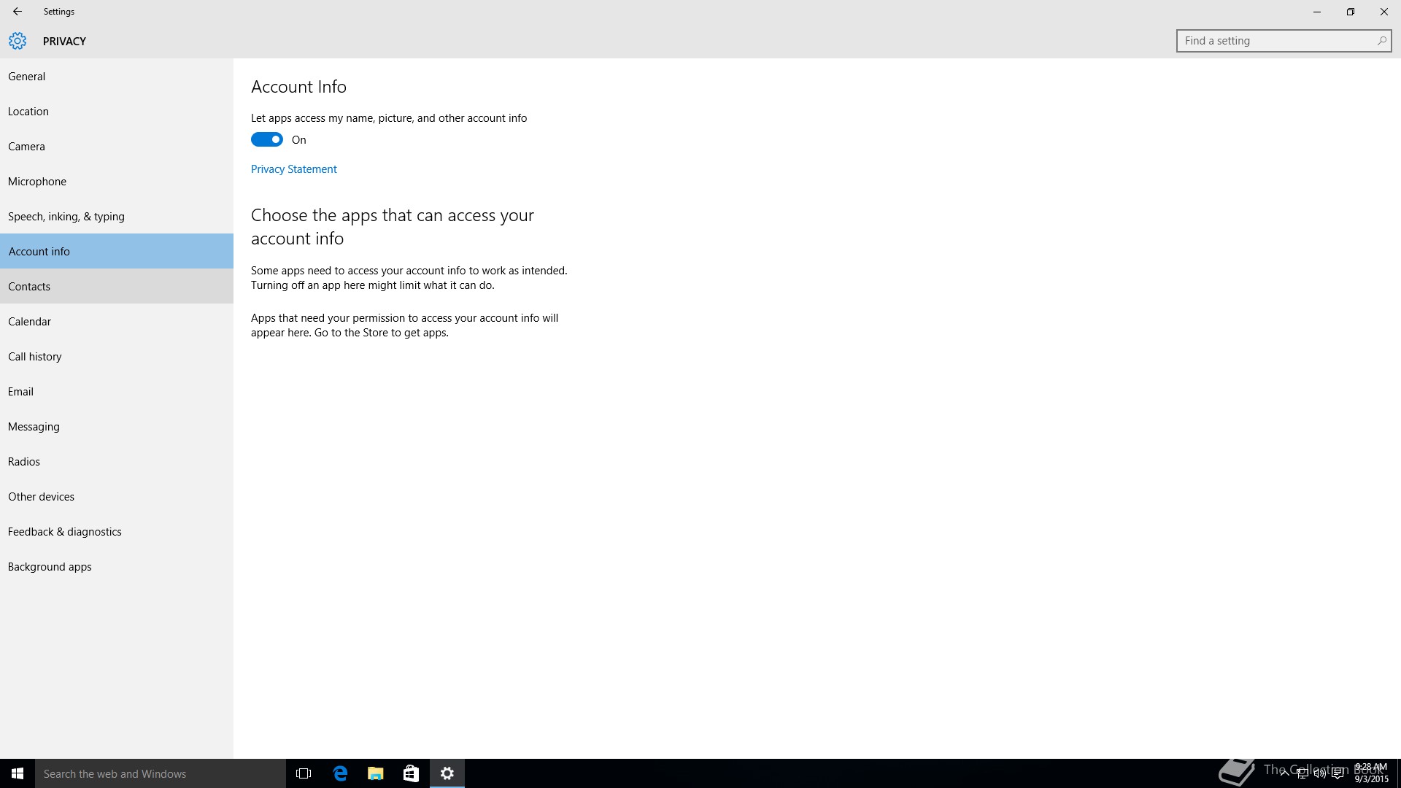Click the network tray icon
The height and width of the screenshot is (788, 1401).
[x=1302, y=773]
